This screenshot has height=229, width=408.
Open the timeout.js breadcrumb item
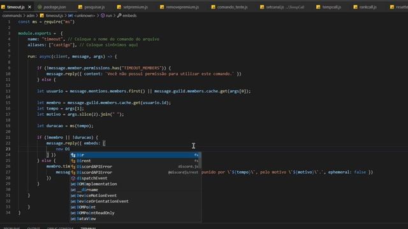[54, 15]
